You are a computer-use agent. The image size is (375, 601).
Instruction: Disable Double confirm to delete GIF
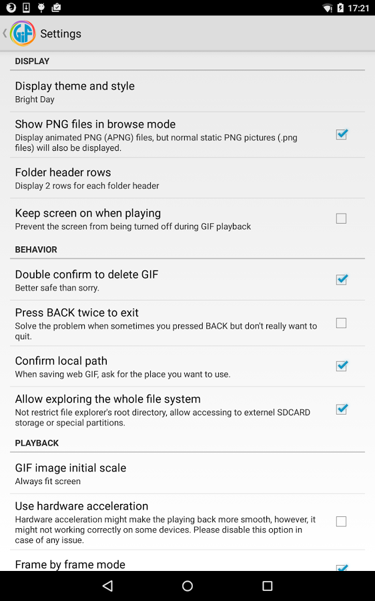pyautogui.click(x=341, y=279)
